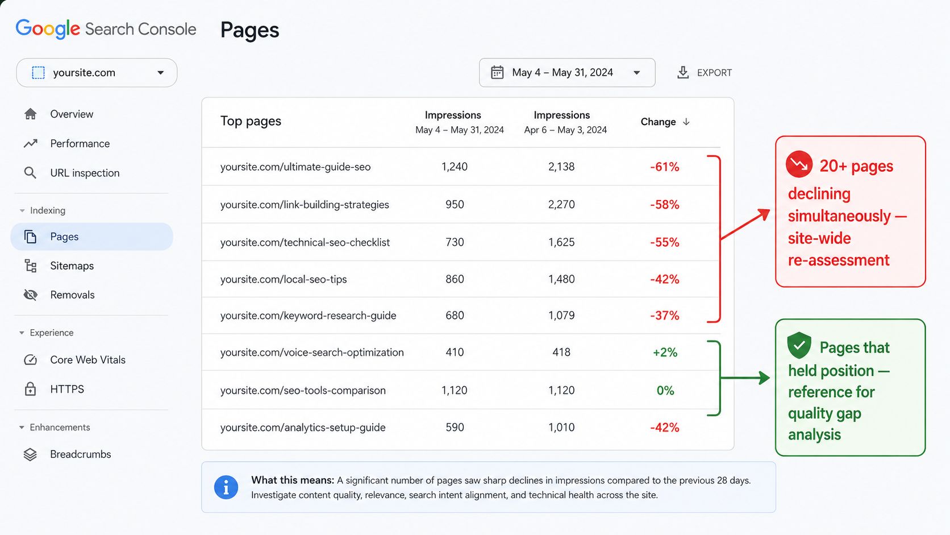Click the -61% change value

pos(665,167)
